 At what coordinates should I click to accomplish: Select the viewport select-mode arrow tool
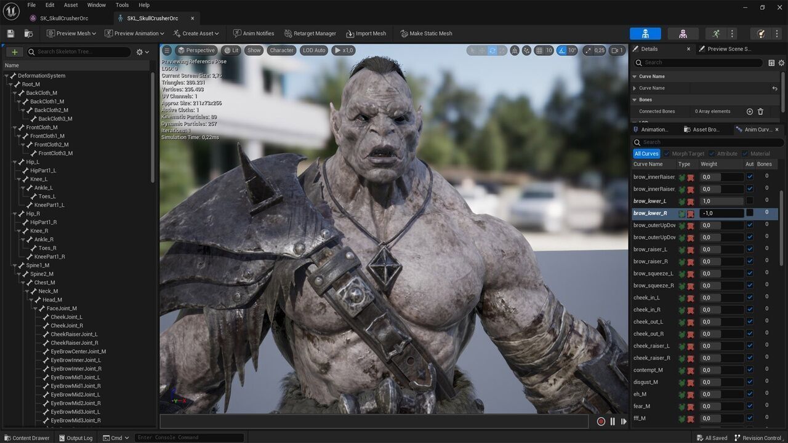coord(472,50)
